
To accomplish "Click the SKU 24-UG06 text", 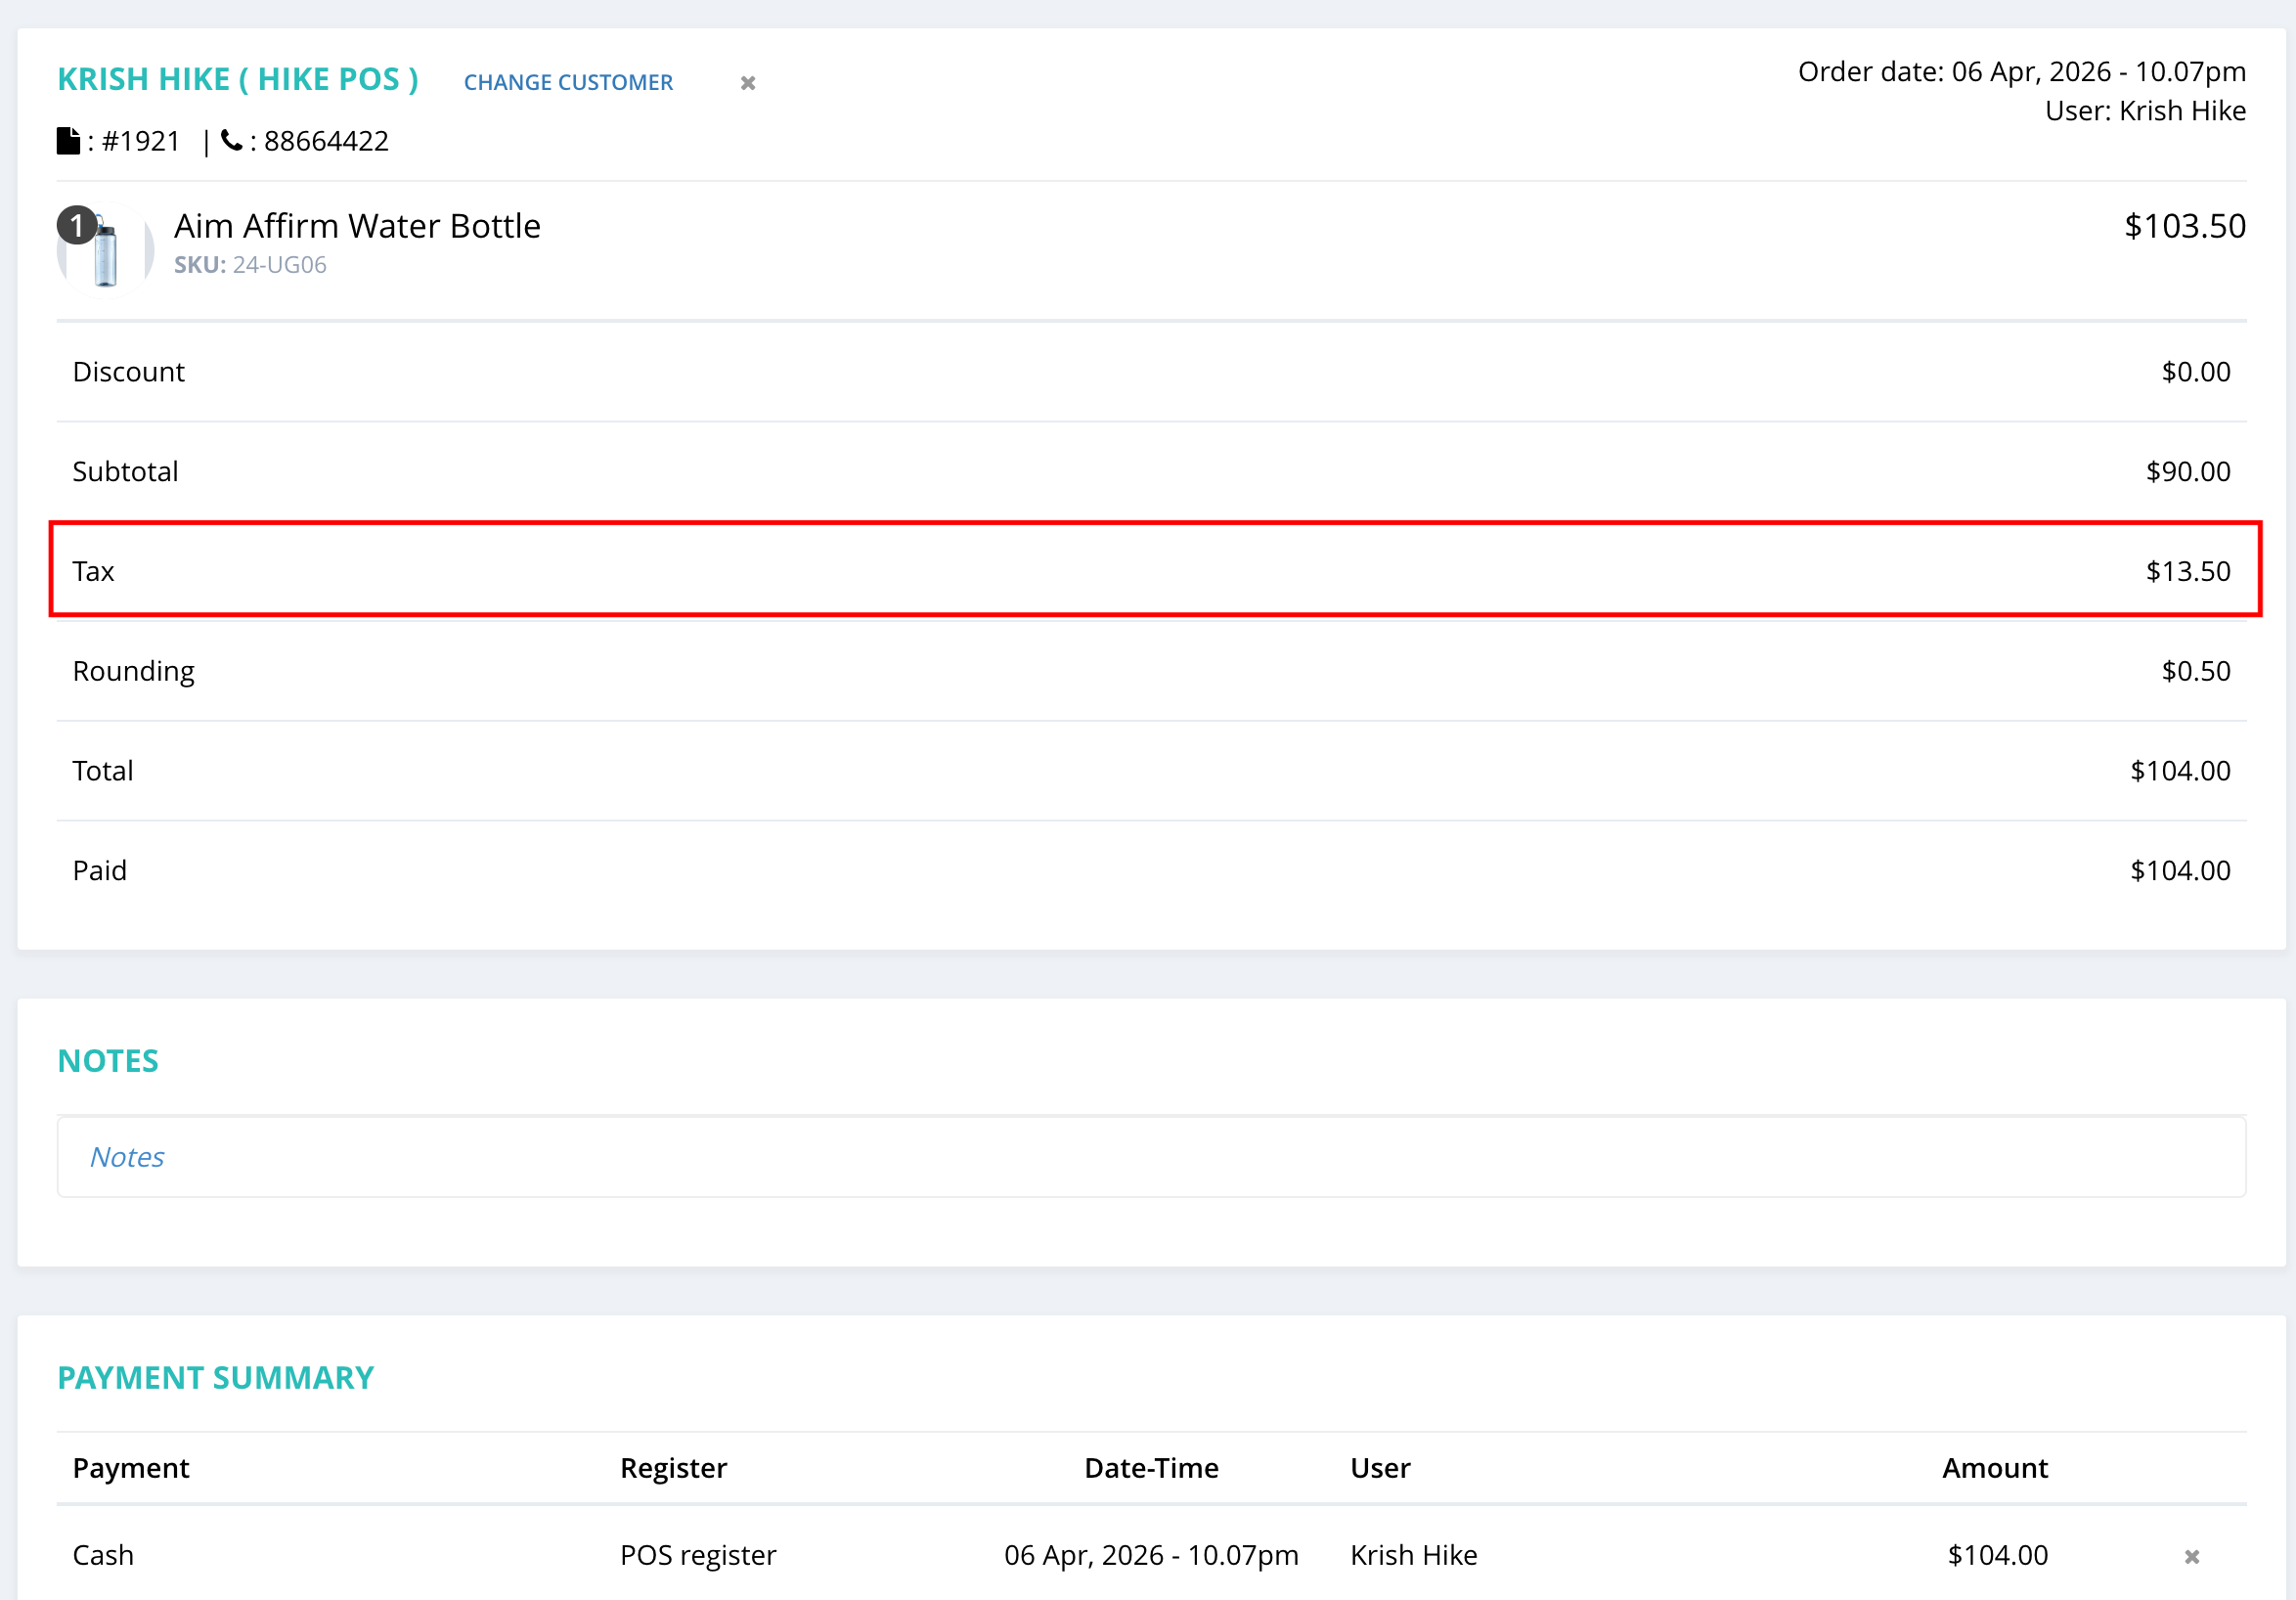I will 250,265.
